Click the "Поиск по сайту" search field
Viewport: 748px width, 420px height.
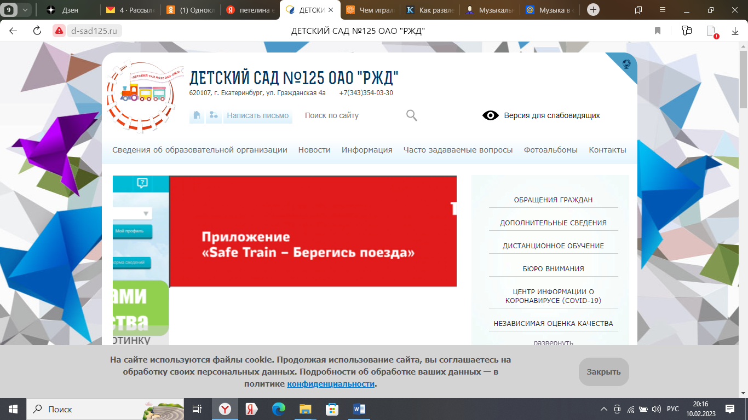tap(350, 115)
